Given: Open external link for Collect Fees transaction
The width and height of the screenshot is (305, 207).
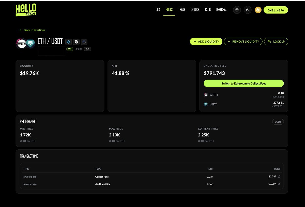Looking at the screenshot, I should pos(279,177).
